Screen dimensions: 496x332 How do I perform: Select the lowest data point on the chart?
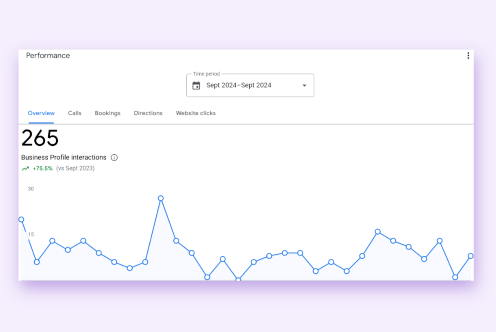coord(238,279)
